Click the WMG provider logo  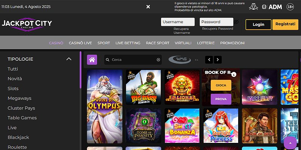pos(180,60)
